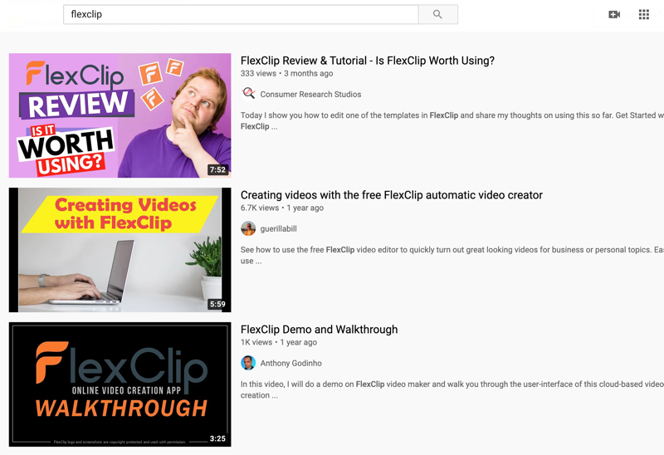Play the FlexClip Walkthrough thumbnail
This screenshot has height=455, width=664.
[x=120, y=384]
